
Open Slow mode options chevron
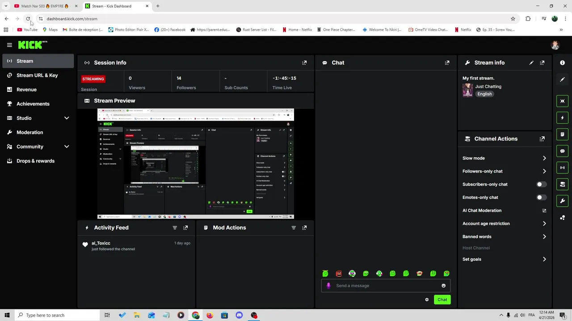tap(544, 158)
